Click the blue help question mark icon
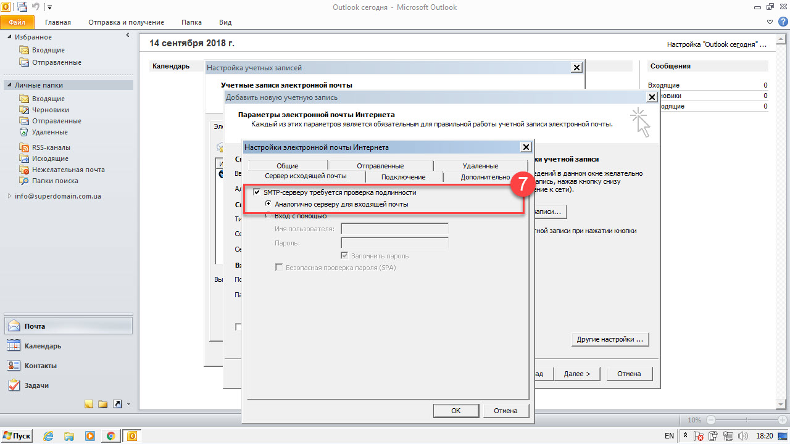This screenshot has height=444, width=790. tap(783, 22)
